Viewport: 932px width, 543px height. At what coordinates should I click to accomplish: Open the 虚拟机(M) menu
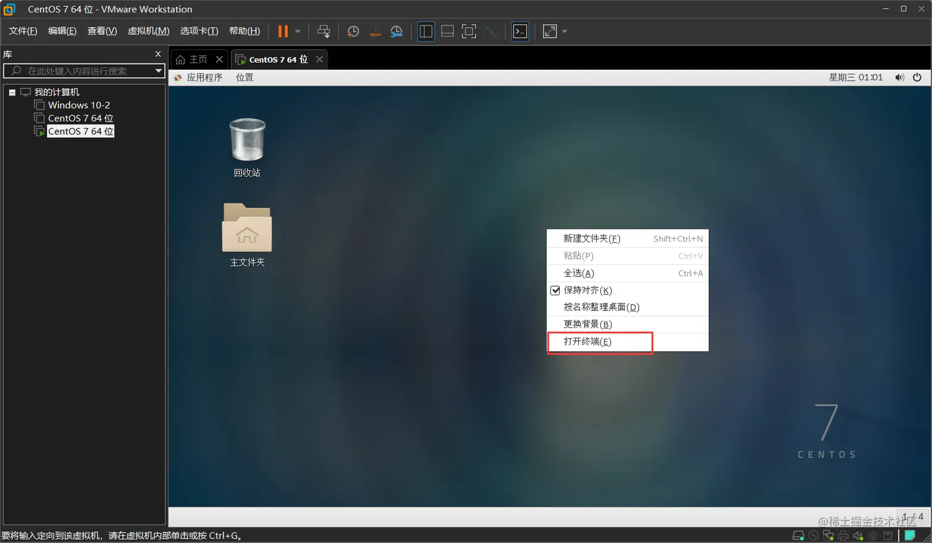(149, 31)
